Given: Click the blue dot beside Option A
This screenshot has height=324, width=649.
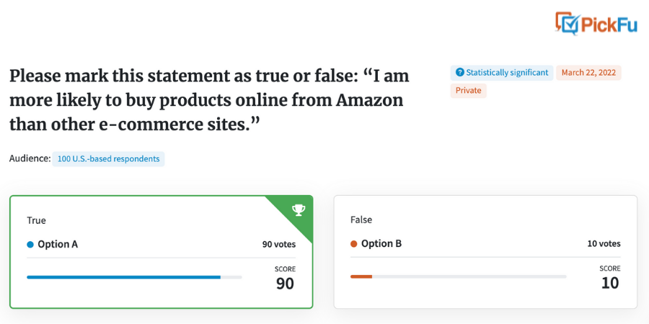Looking at the screenshot, I should point(30,245).
